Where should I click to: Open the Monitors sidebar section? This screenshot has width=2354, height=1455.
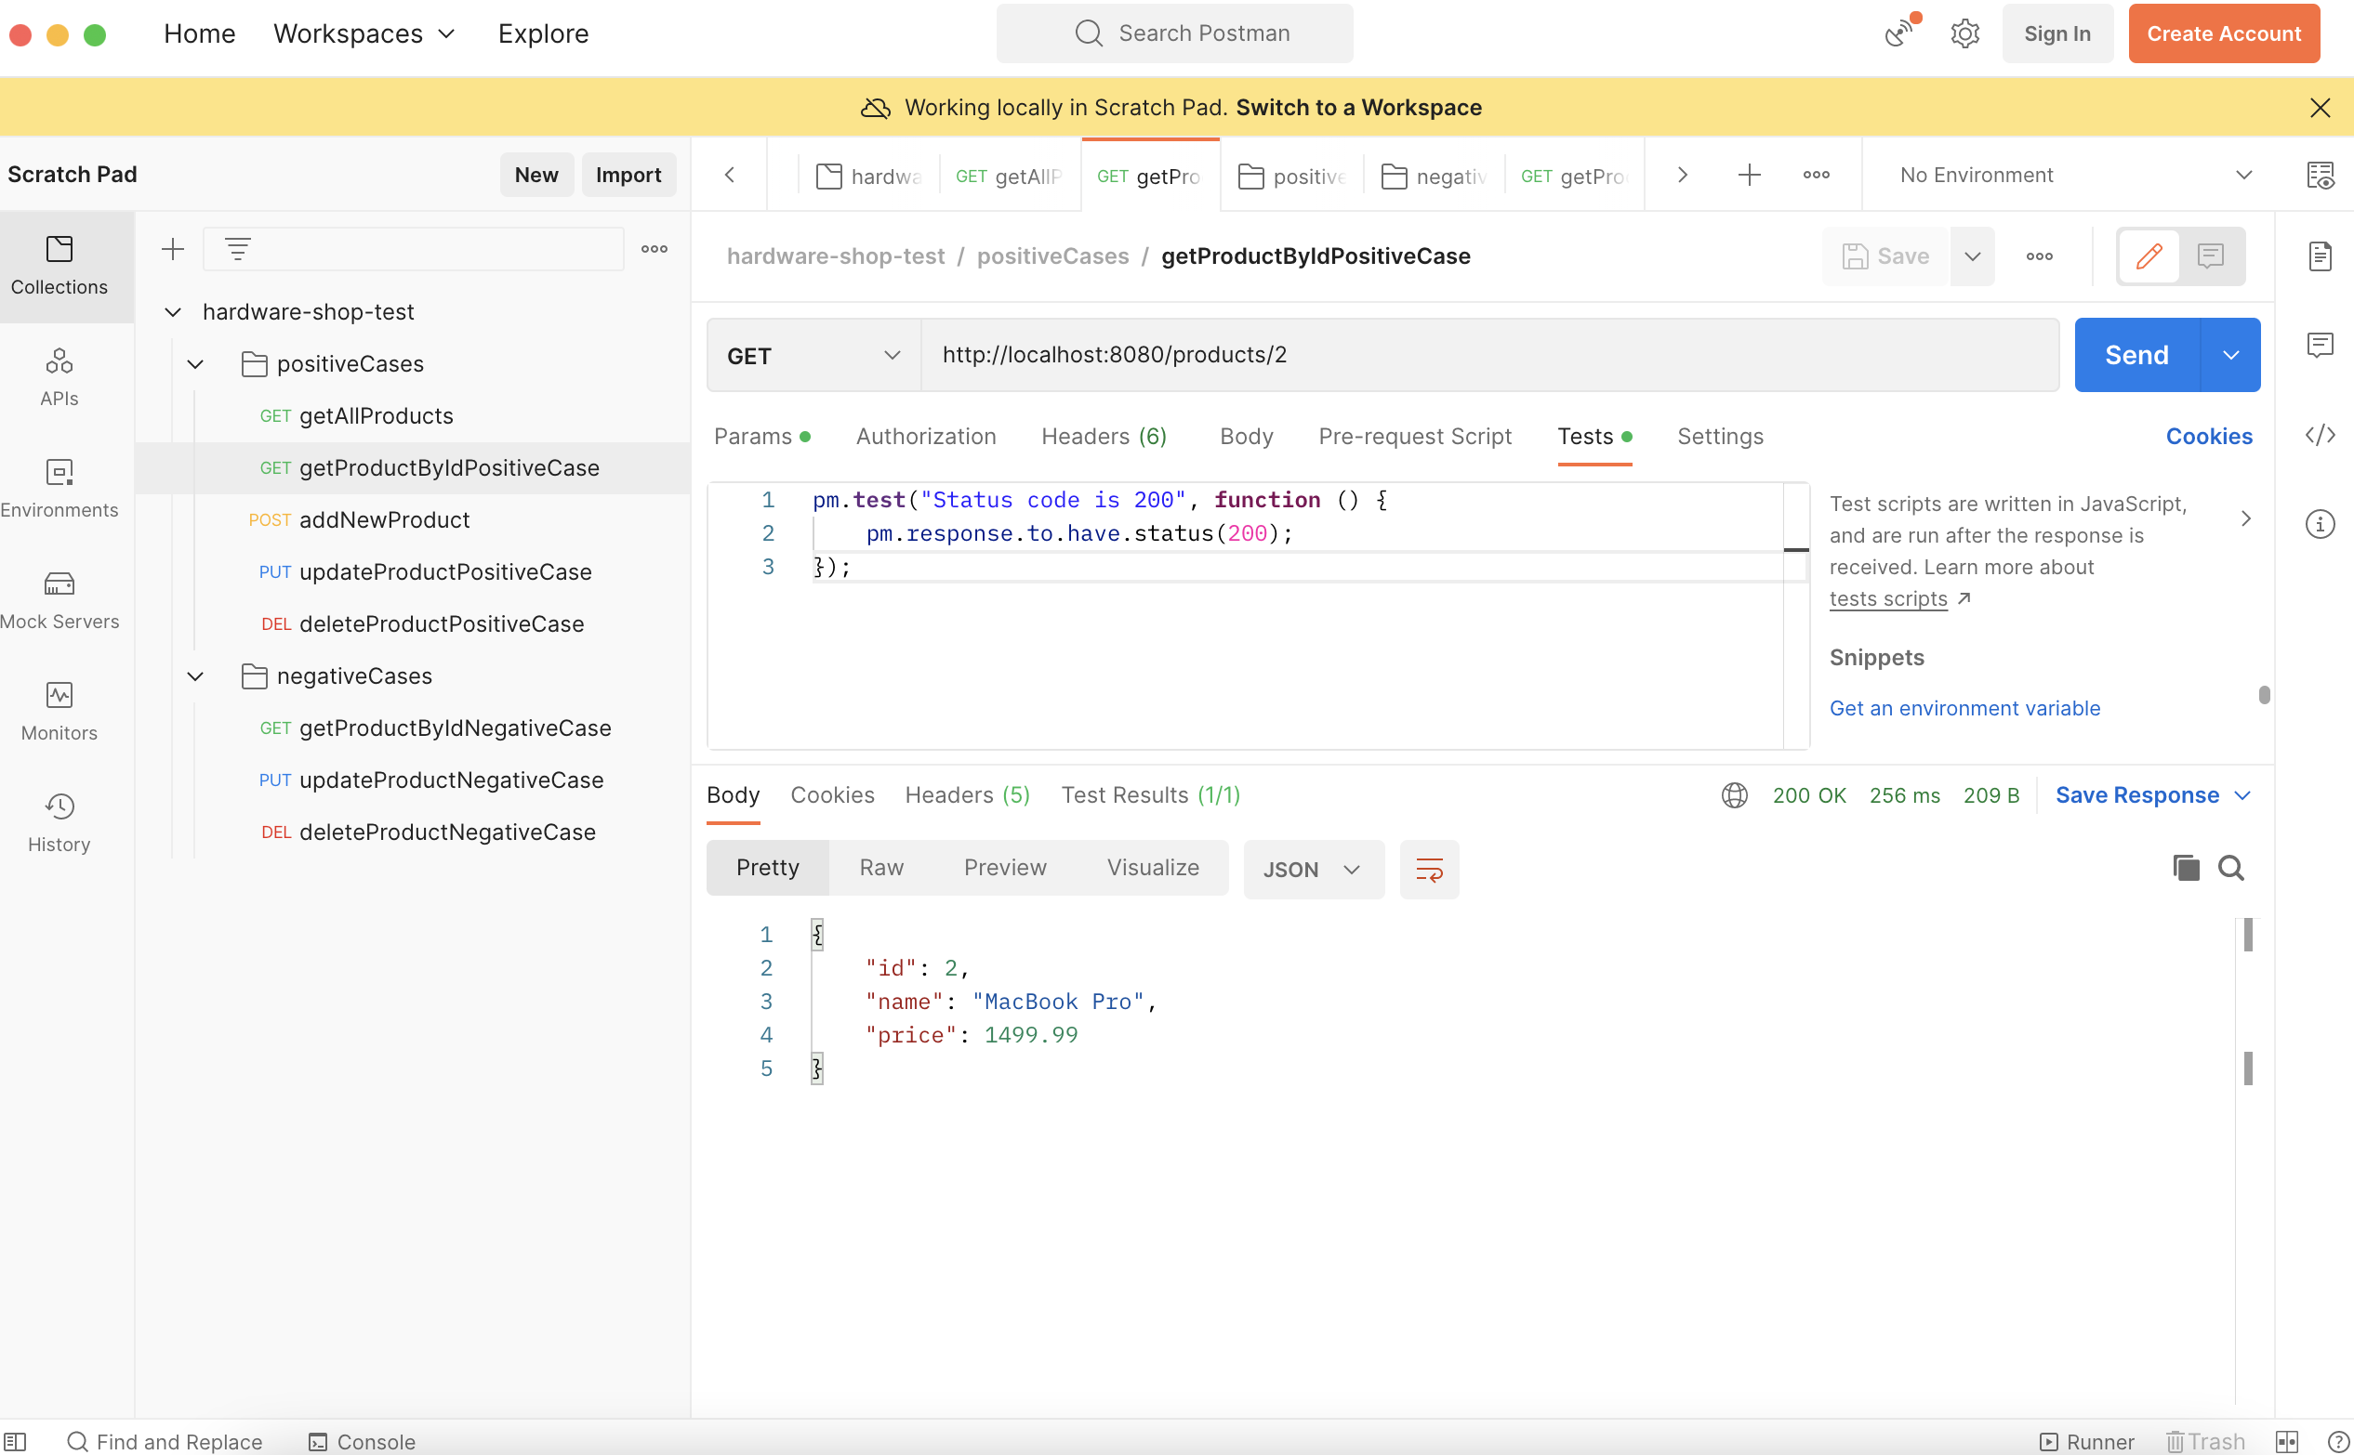59,712
